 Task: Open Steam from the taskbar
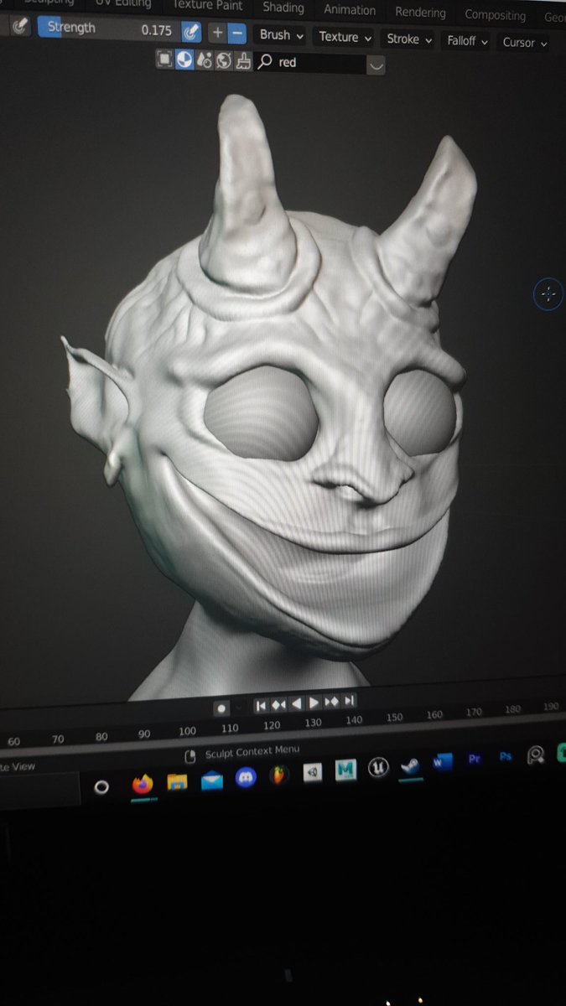410,765
